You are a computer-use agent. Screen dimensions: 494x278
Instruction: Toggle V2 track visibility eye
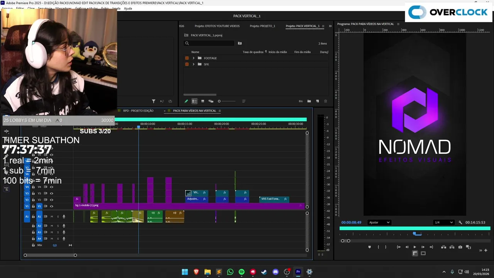[51, 200]
